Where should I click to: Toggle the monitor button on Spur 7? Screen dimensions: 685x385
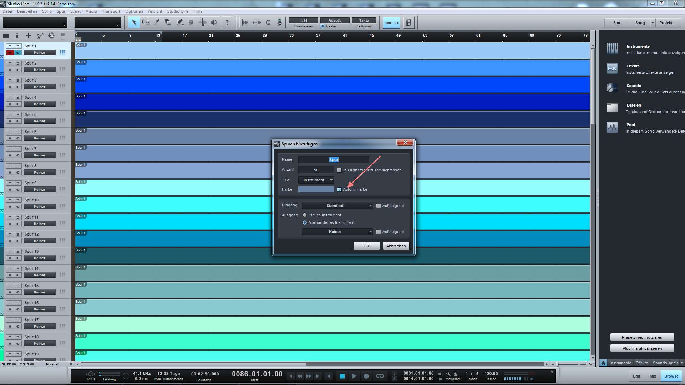coord(17,155)
